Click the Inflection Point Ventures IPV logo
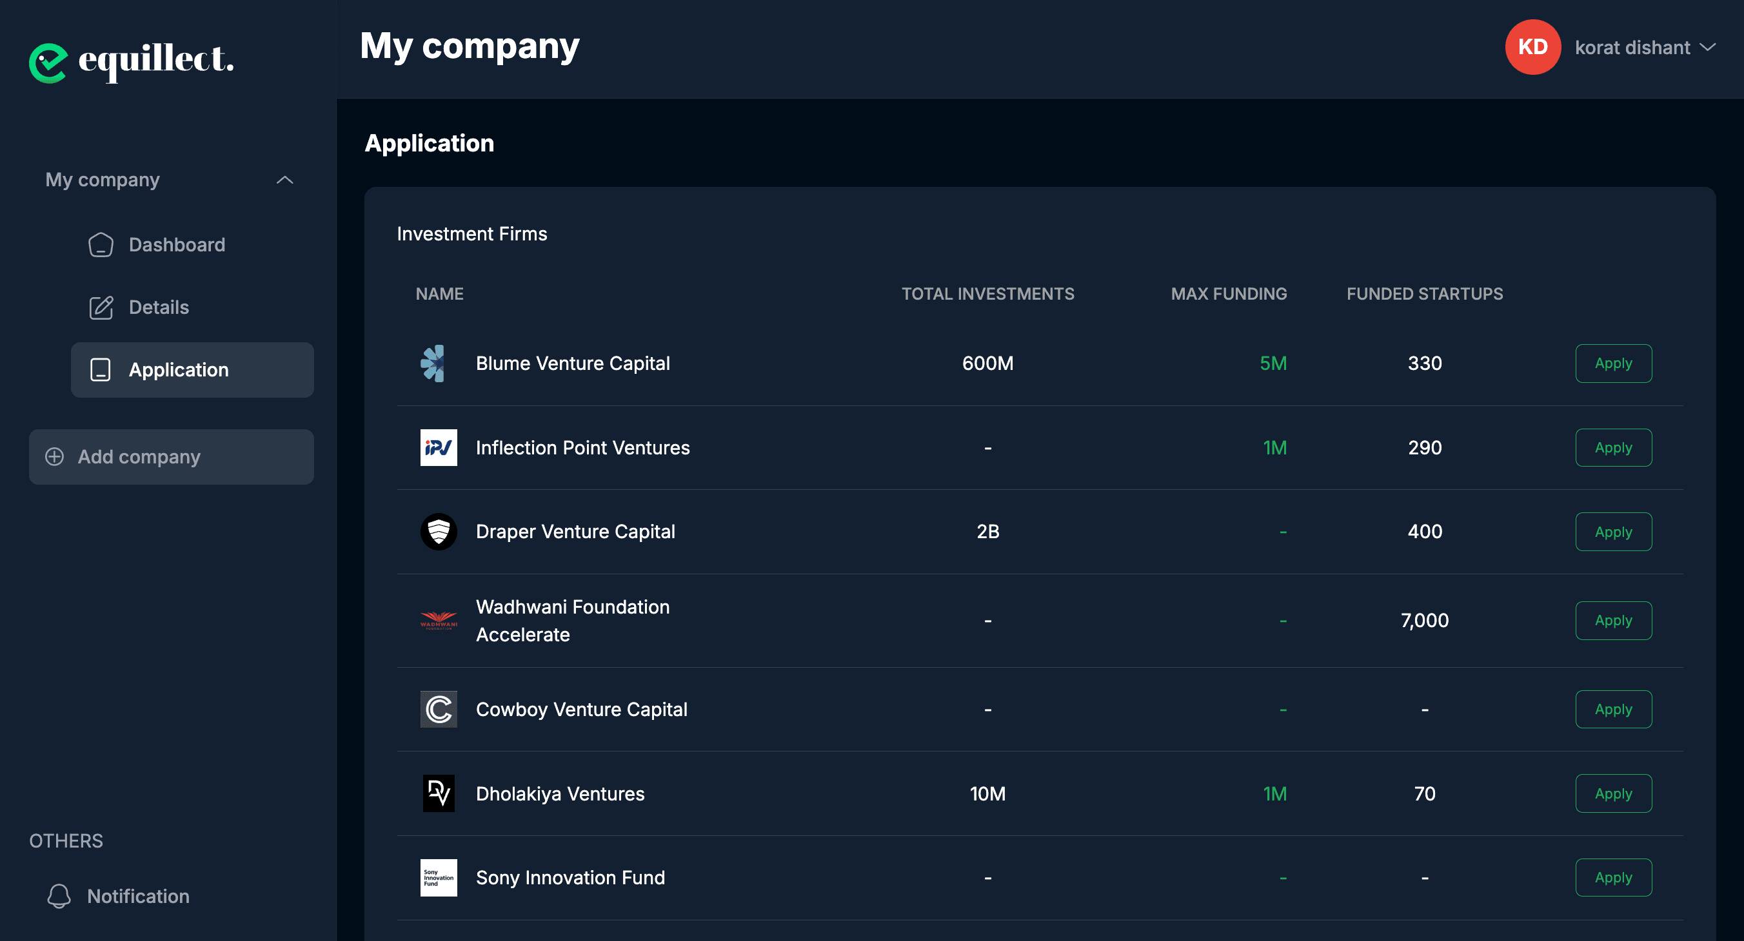Image resolution: width=1744 pixels, height=941 pixels. (438, 447)
